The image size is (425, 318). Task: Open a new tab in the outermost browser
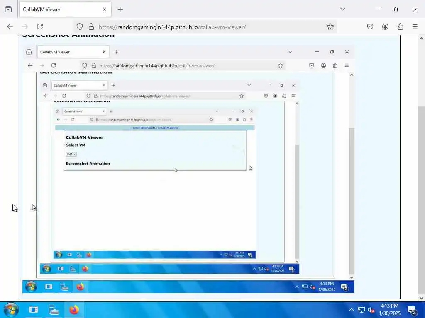[120, 10]
